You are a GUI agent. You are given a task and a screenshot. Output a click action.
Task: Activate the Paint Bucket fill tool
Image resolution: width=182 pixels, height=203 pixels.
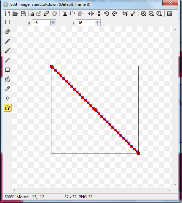click(7, 79)
